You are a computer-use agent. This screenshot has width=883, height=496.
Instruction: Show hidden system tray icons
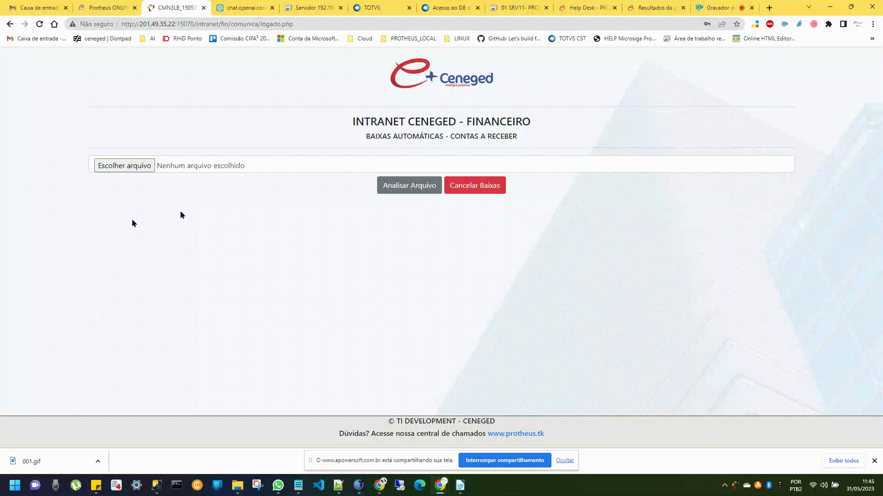pyautogui.click(x=724, y=485)
